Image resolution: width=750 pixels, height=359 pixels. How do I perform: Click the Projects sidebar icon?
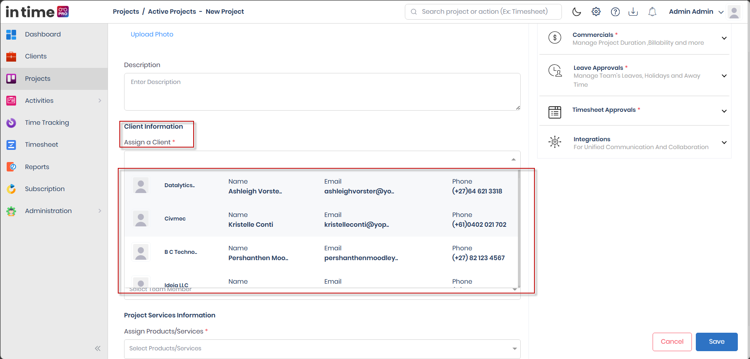11,78
